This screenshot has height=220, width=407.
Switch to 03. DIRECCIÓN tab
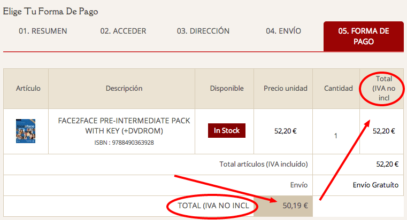[203, 31]
